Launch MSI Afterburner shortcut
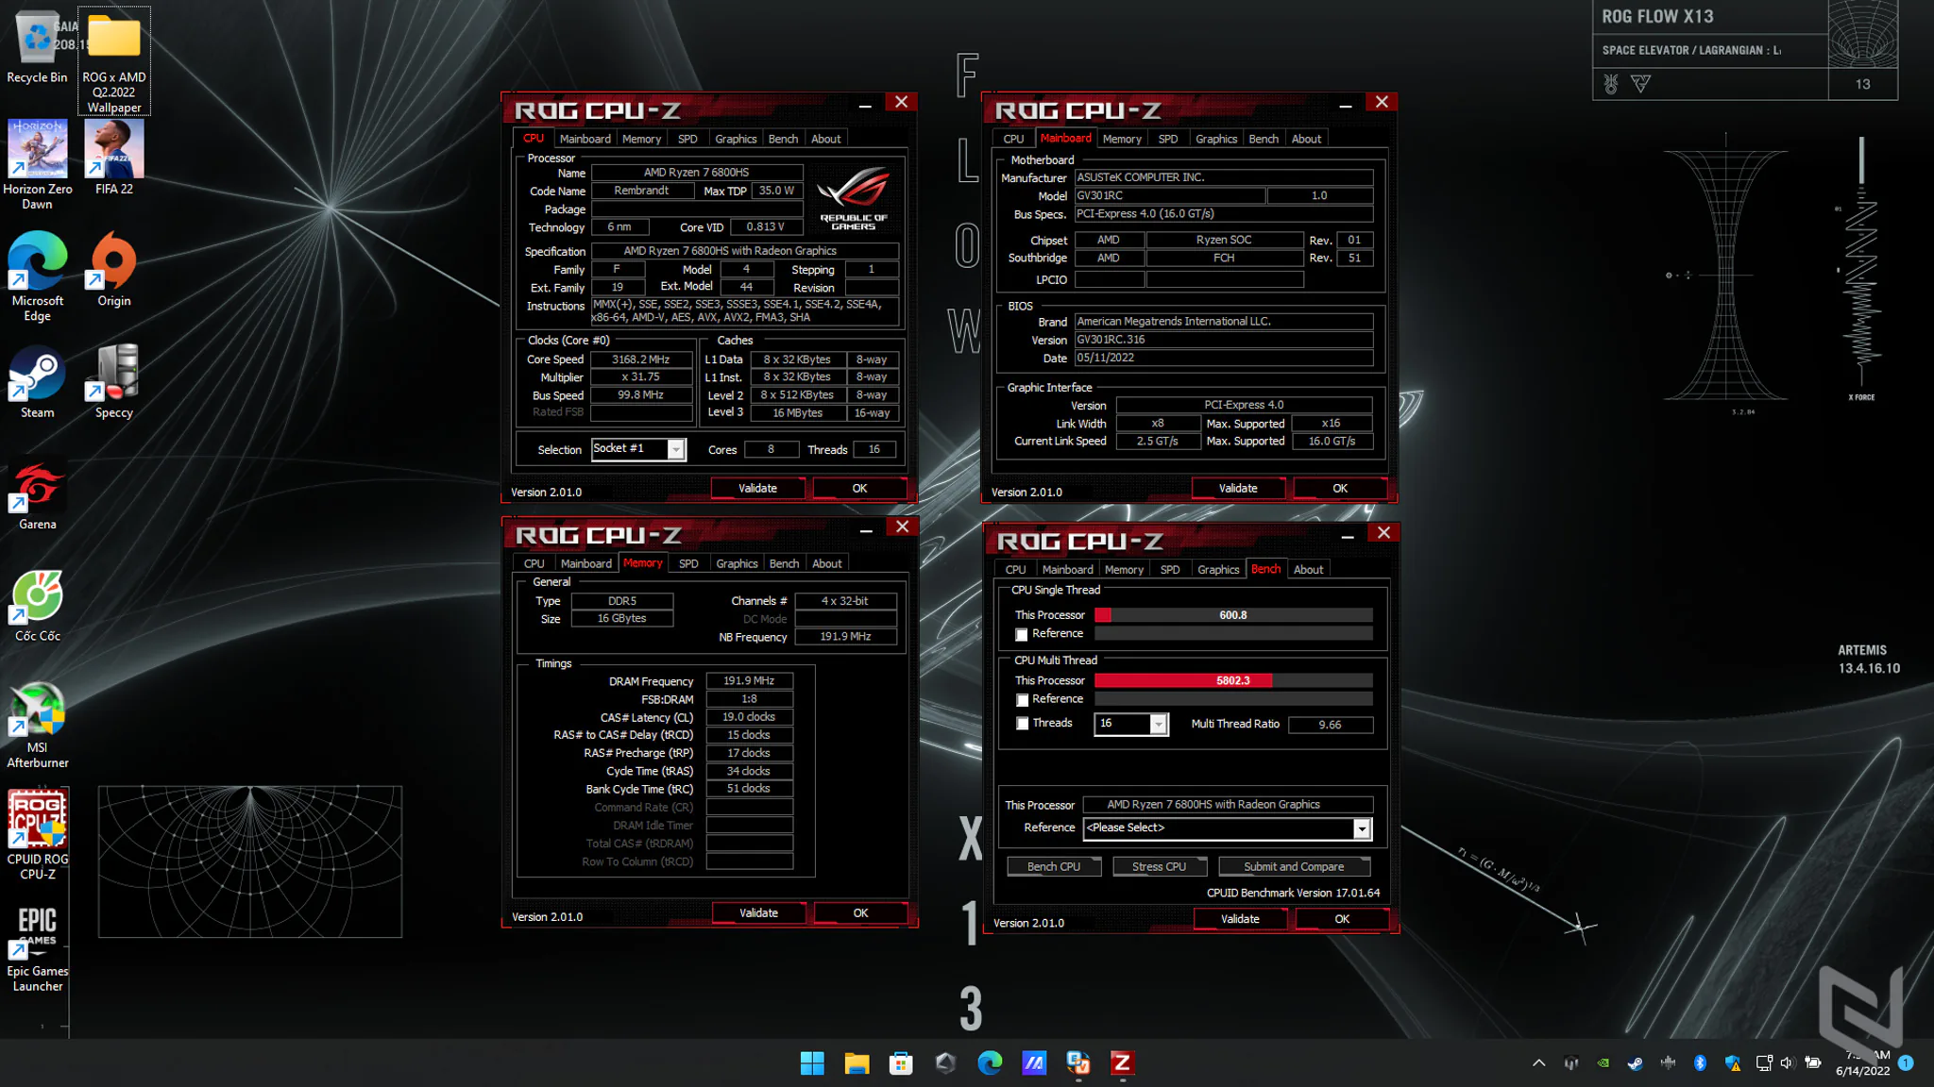The width and height of the screenshot is (1934, 1087). (37, 725)
